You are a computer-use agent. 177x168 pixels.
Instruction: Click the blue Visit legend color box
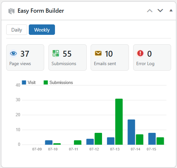24,82
